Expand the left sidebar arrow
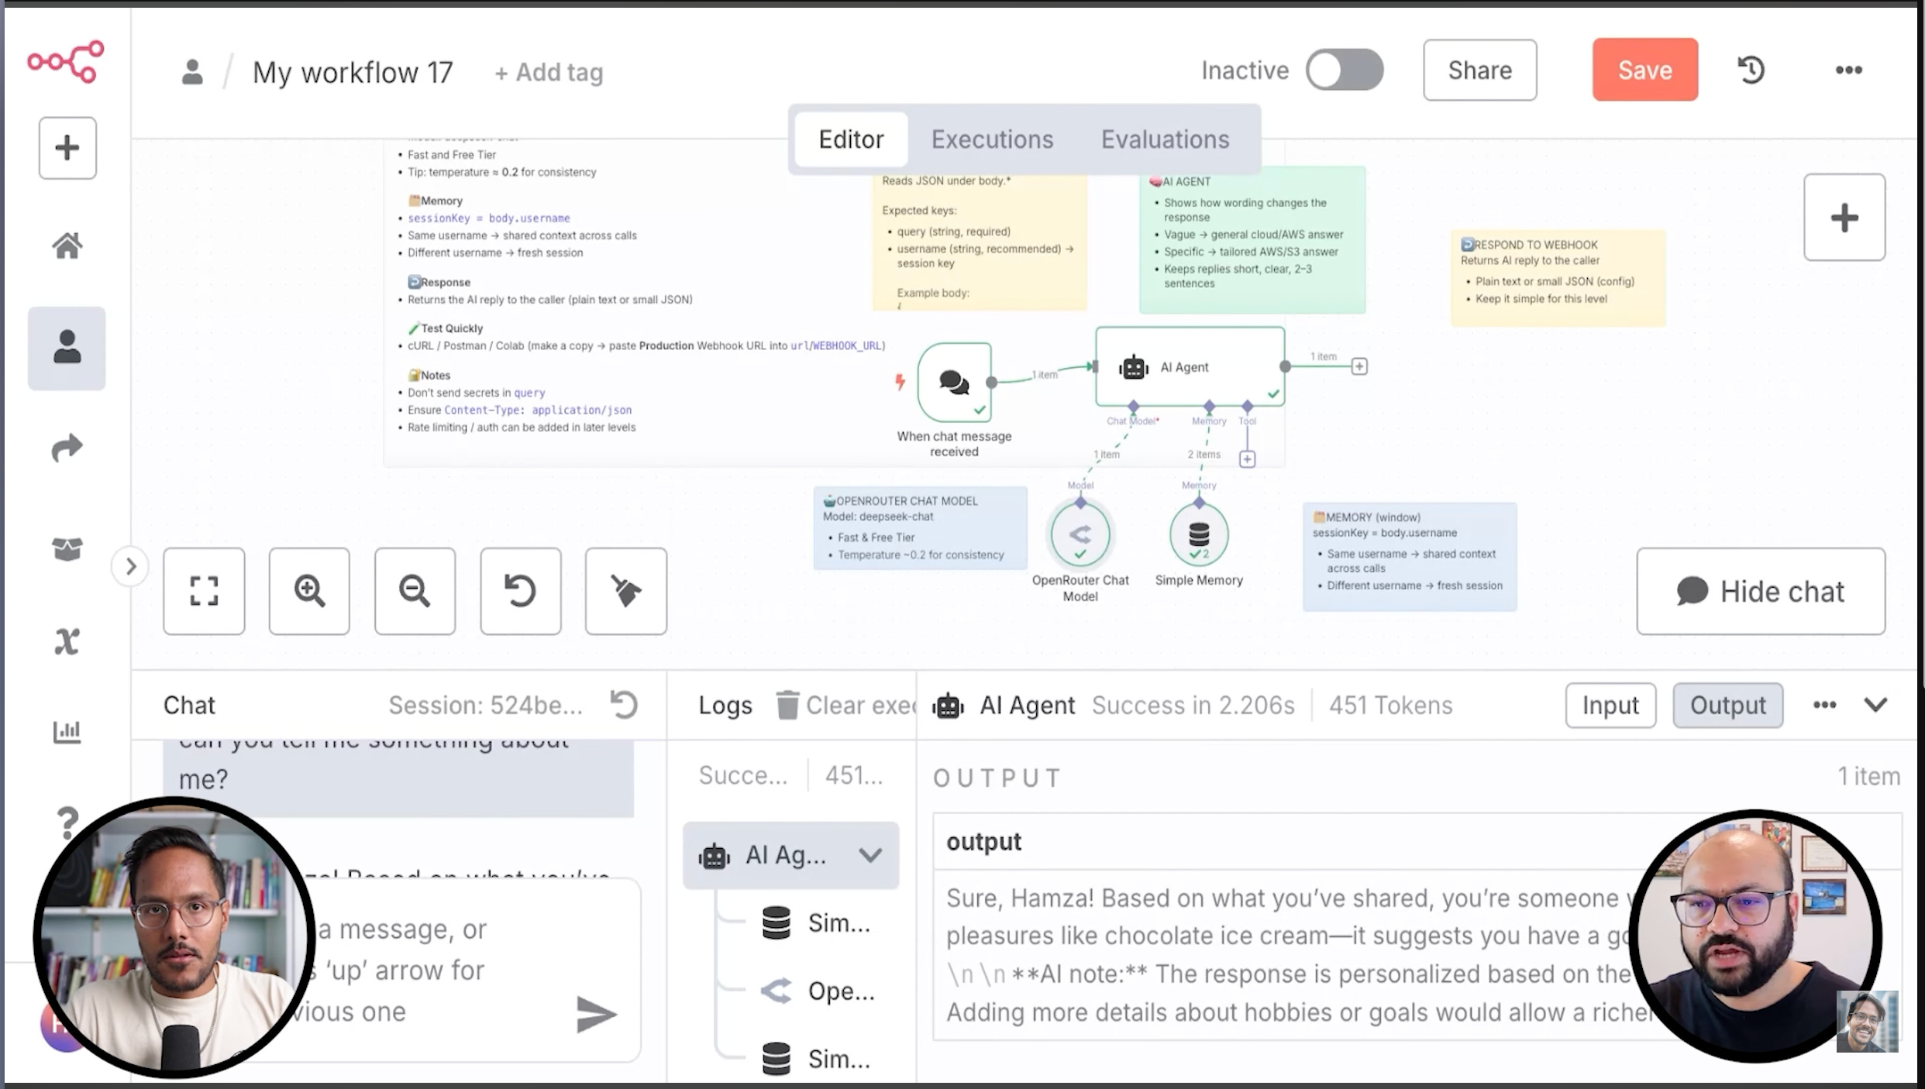The image size is (1925, 1089). [130, 567]
